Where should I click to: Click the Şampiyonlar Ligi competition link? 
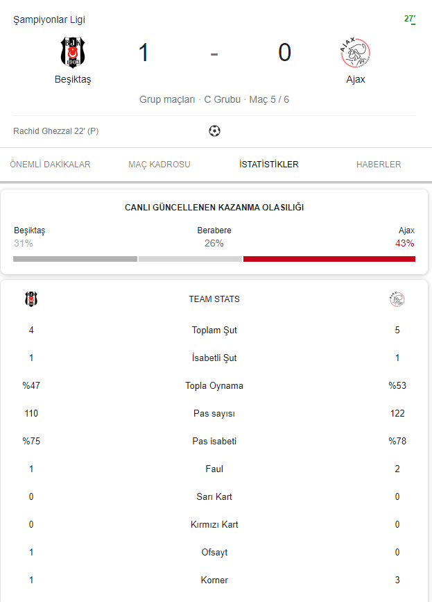[x=49, y=20]
